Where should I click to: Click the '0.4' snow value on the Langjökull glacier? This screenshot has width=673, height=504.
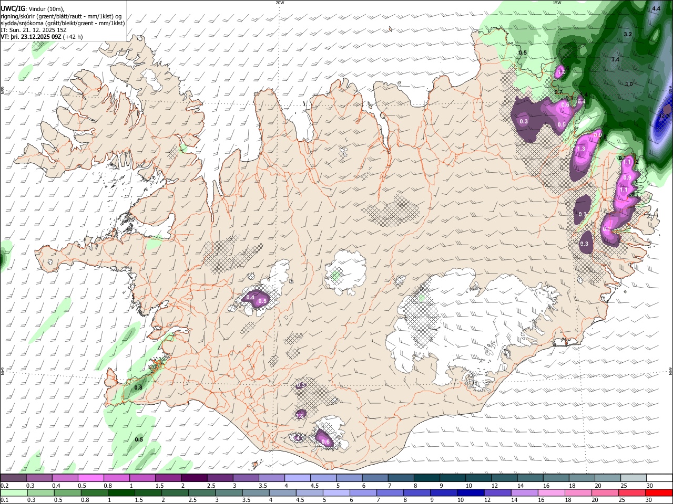250,298
